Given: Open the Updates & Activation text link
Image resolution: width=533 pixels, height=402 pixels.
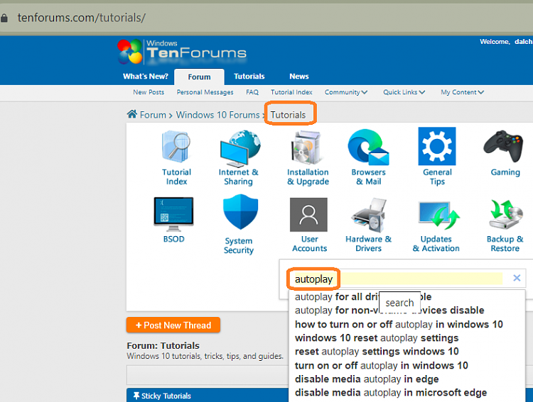Looking at the screenshot, I should [x=436, y=244].
